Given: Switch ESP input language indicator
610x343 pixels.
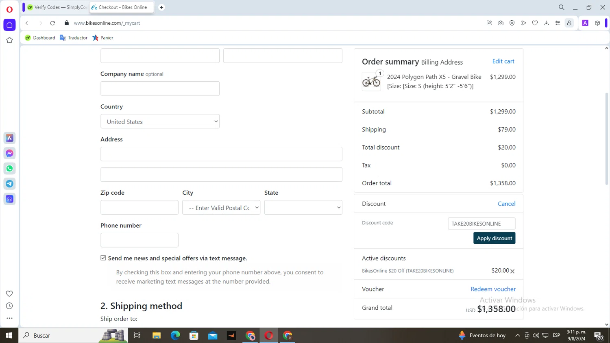Looking at the screenshot, I should coord(556,335).
